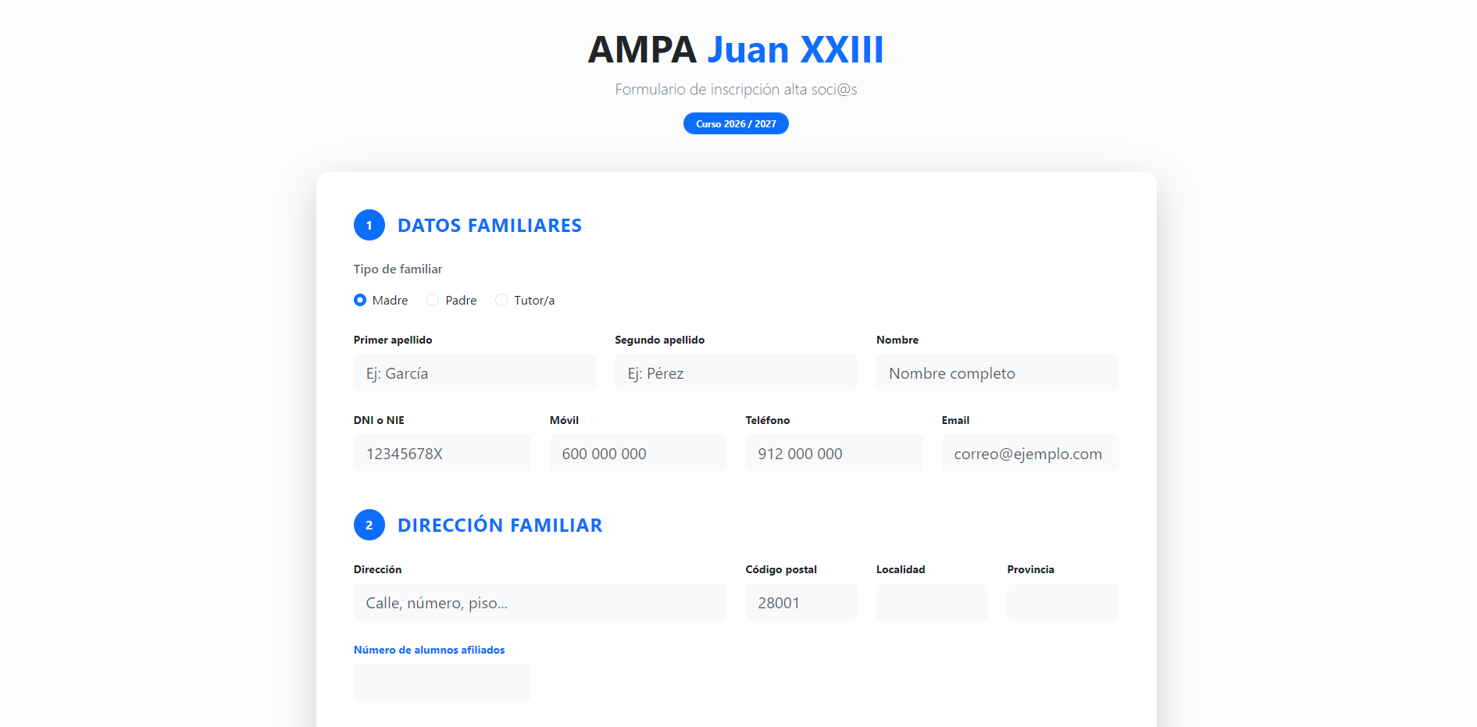Activate the Teléfono input box

tap(834, 454)
